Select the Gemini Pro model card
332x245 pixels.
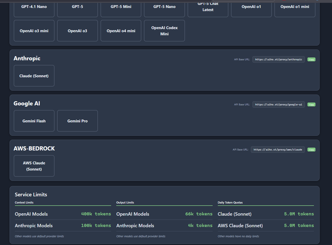click(78, 121)
